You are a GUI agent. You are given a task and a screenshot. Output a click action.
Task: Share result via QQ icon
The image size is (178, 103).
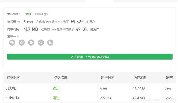tap(31, 43)
